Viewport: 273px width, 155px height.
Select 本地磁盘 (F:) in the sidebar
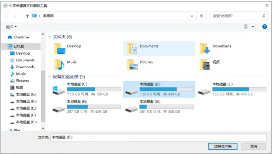[x=23, y=115]
